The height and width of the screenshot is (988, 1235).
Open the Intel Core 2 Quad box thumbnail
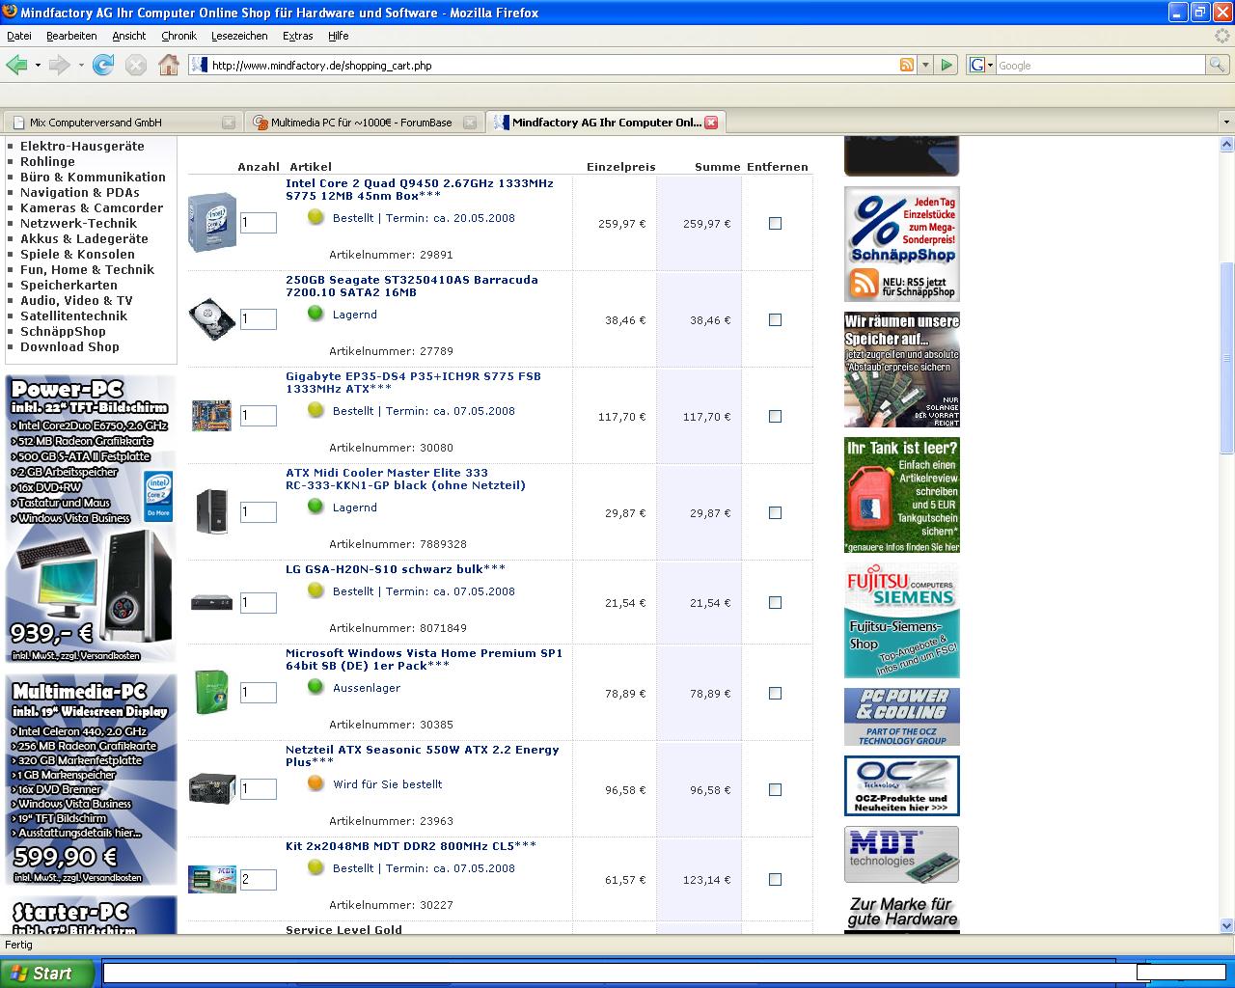[212, 223]
